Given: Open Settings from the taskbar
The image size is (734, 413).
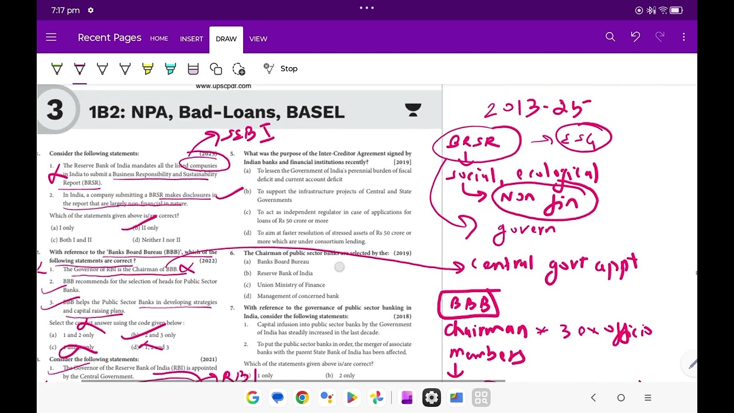Looking at the screenshot, I should click(431, 398).
